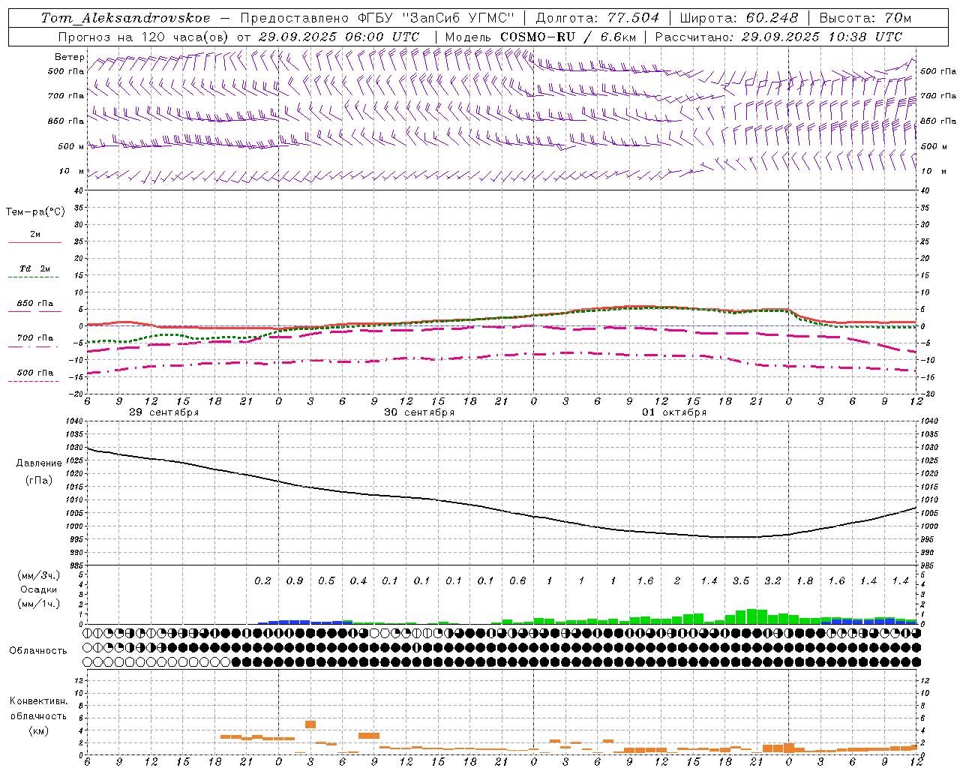Click the precipitation value '1.8'
This screenshot has height=768, width=960.
[805, 581]
